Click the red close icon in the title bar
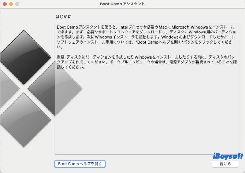This screenshot has width=245, height=173. (x=4, y=4)
